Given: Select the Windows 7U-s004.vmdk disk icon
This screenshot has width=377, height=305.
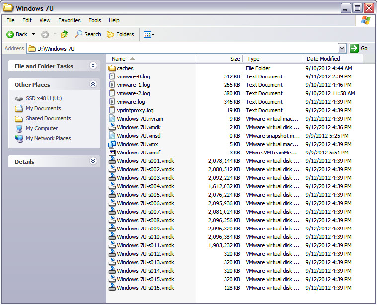Looking at the screenshot, I should [112, 186].
